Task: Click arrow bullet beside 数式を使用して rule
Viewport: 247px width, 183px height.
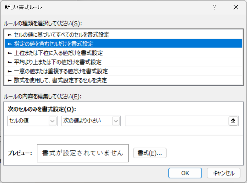Action: pos(10,80)
